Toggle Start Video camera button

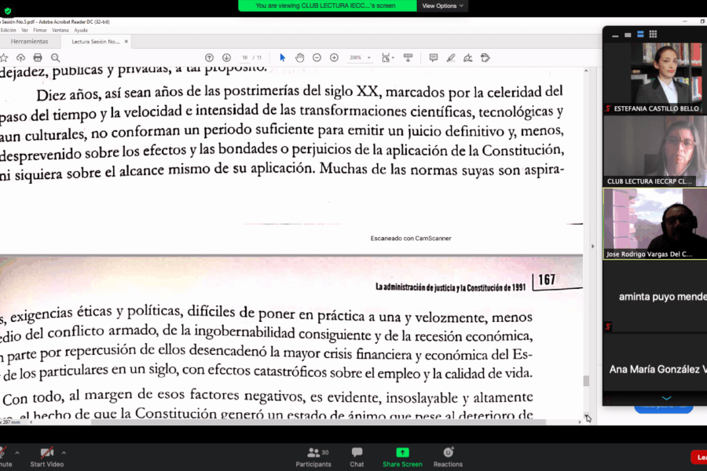[x=48, y=456]
